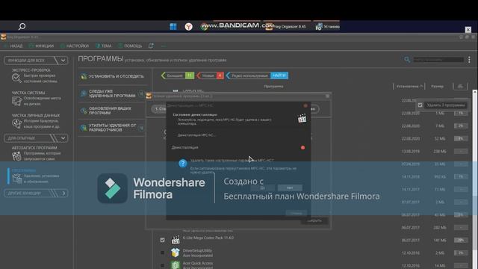
Task: Focus the program search input field
Action: point(438,60)
